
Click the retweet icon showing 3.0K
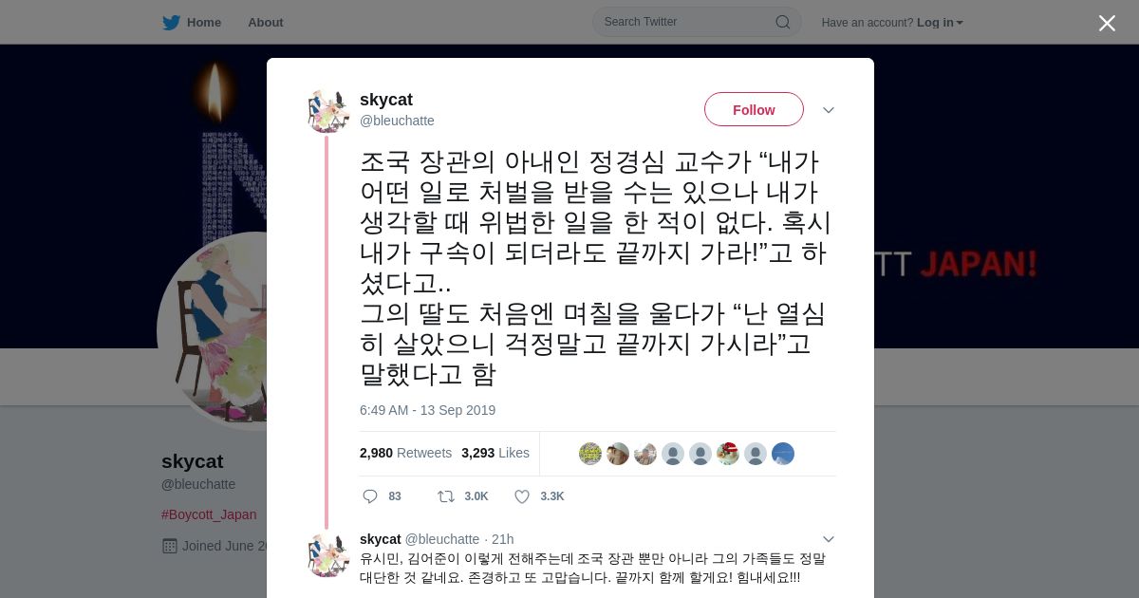point(445,496)
